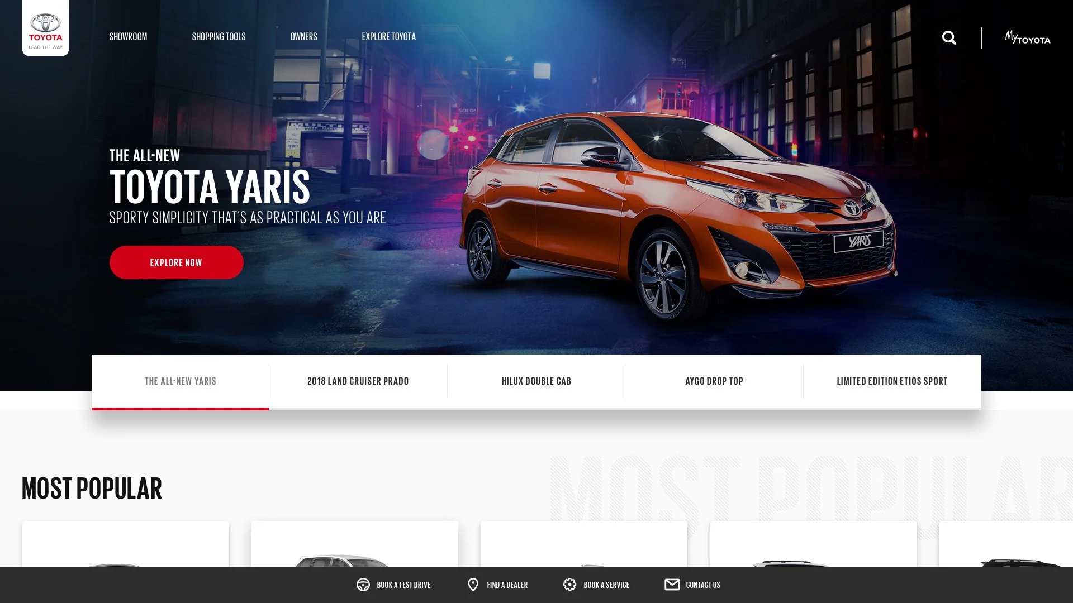Click the map pin dealer icon
1073x603 pixels.
pos(473,585)
